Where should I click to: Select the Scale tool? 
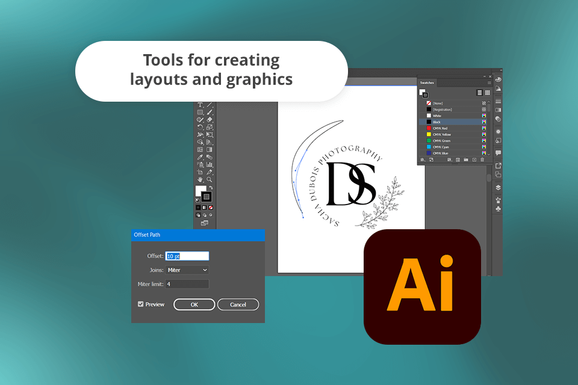210,127
